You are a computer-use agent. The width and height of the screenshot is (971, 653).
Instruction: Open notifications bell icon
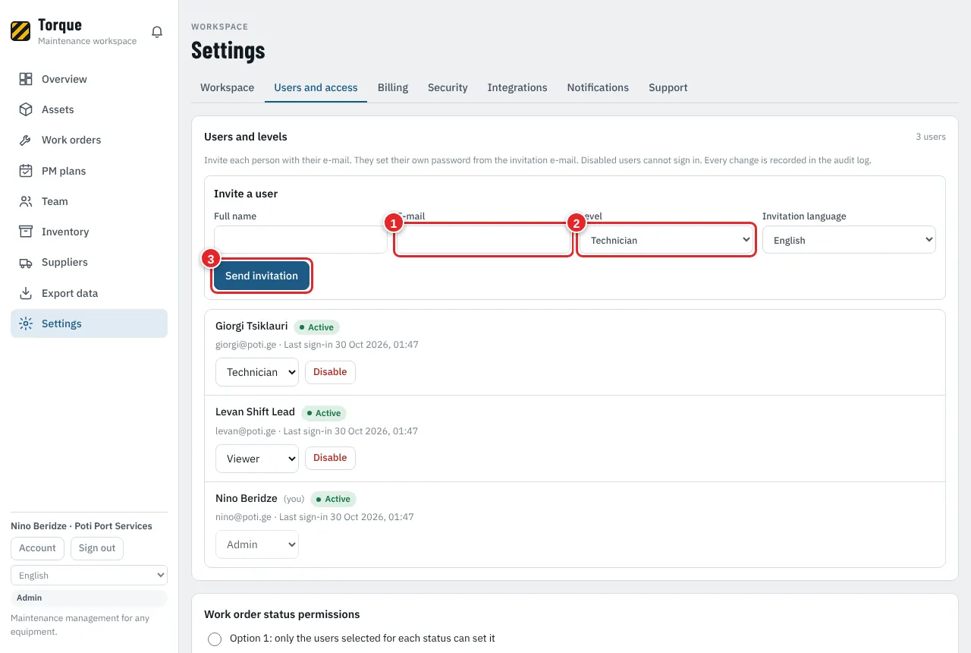(x=157, y=32)
